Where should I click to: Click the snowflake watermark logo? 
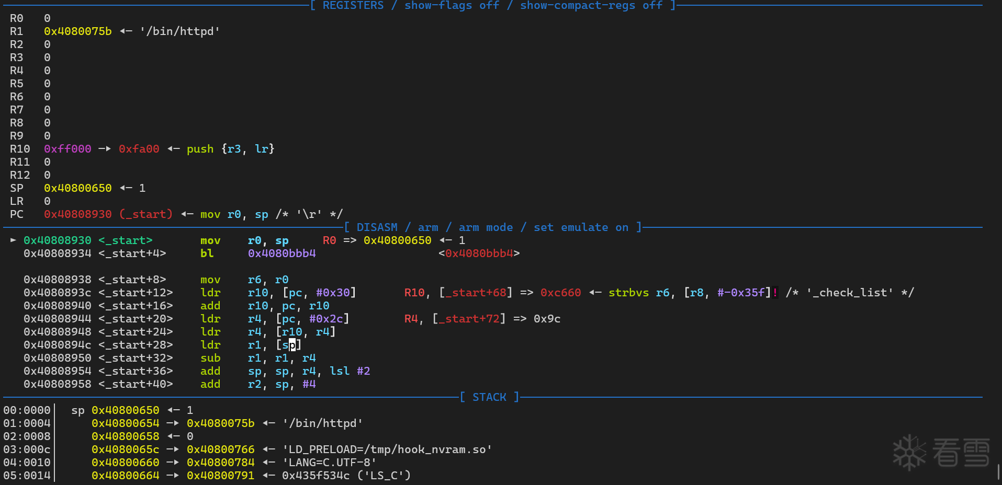(909, 452)
